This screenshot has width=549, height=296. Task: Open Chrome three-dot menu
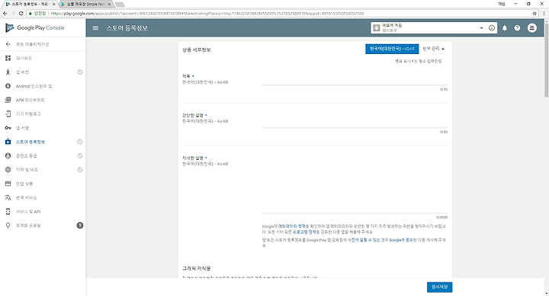coord(544,13)
